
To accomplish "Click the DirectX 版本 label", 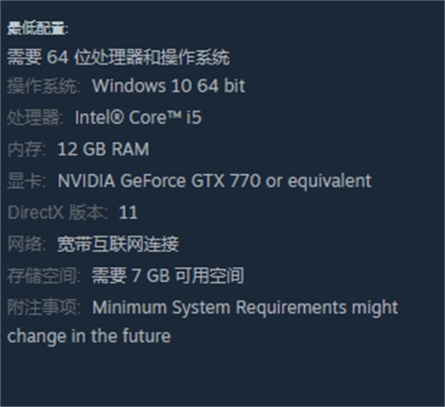I will [x=58, y=213].
